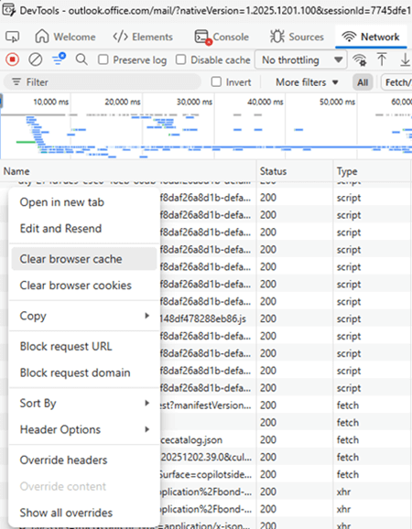Toggle the filter funnel icon
This screenshot has height=529, width=412.
coord(59,59)
